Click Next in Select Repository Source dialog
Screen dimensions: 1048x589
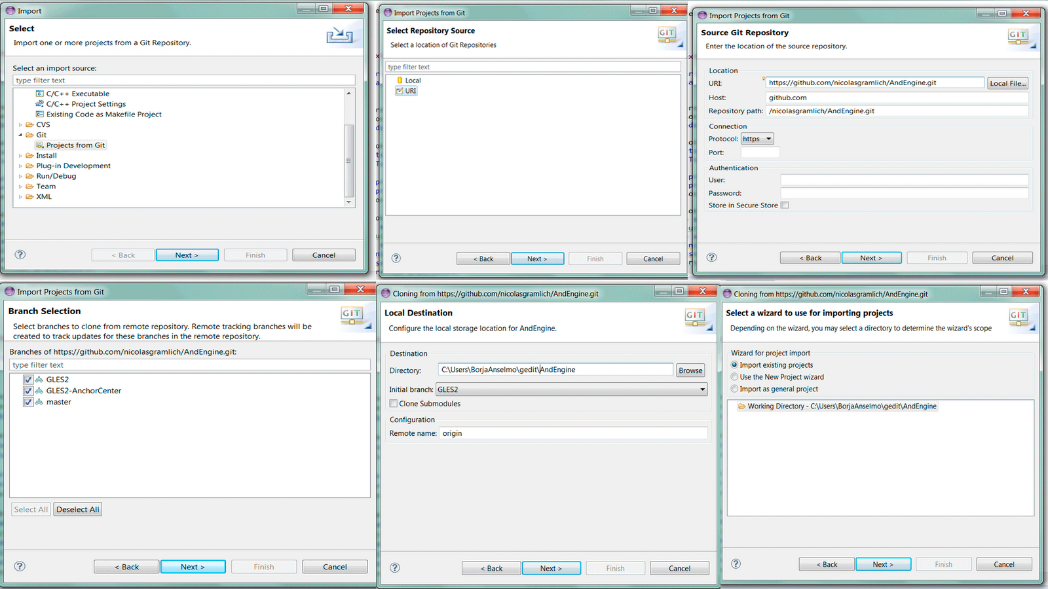[538, 259]
